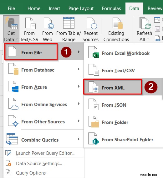
Task: Select From Online Services menu entry
Action: 44,104
